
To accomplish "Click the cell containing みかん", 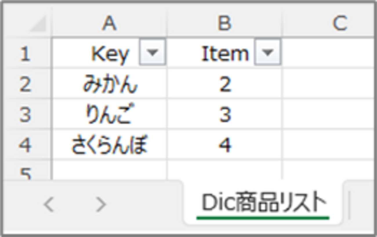I will 109,84.
